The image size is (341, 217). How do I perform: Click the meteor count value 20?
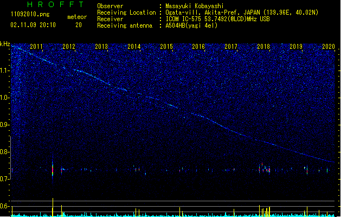pyautogui.click(x=79, y=25)
